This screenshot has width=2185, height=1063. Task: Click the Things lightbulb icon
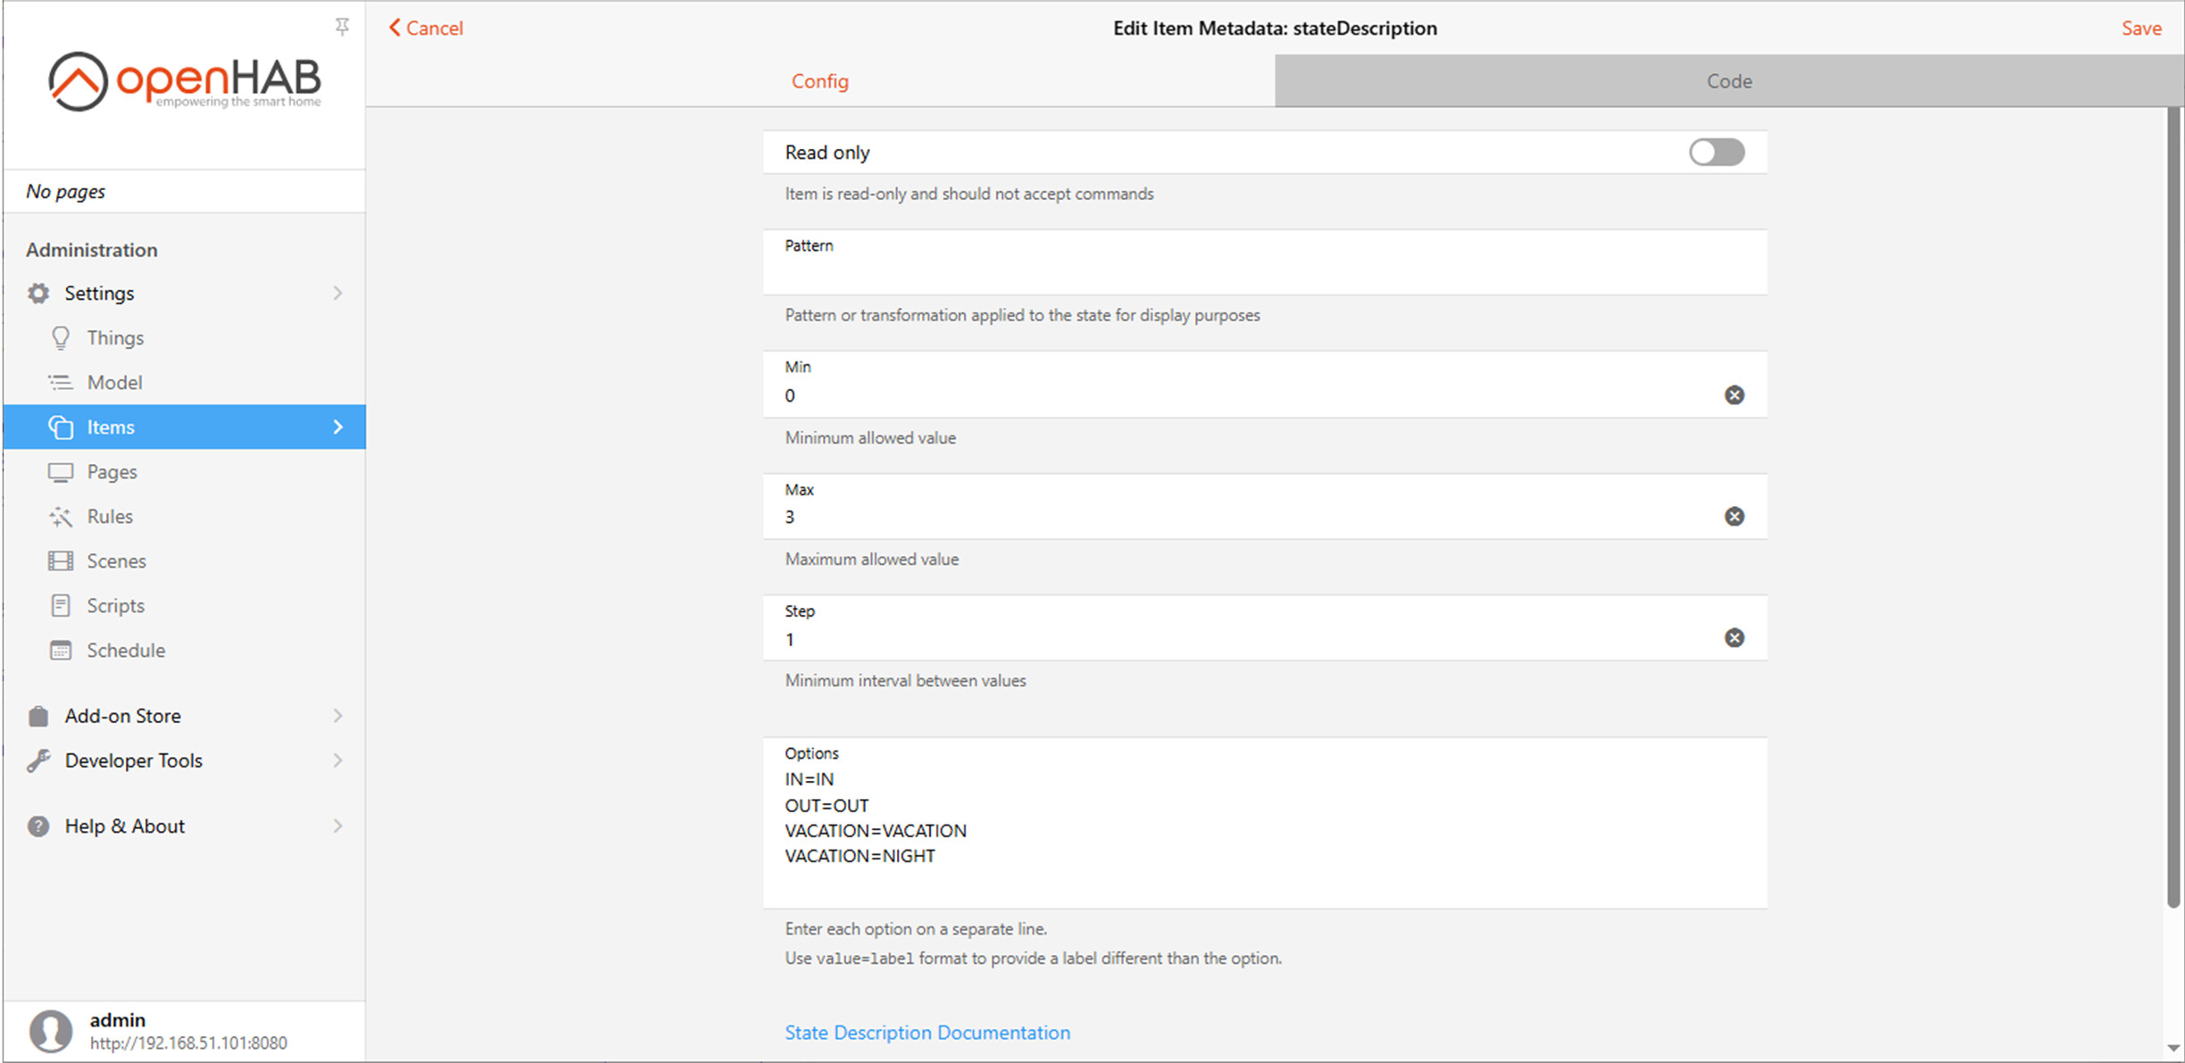pyautogui.click(x=61, y=337)
